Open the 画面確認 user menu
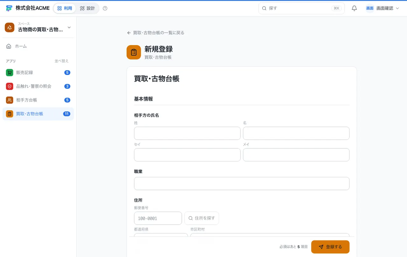The height and width of the screenshot is (257, 407). point(383,8)
